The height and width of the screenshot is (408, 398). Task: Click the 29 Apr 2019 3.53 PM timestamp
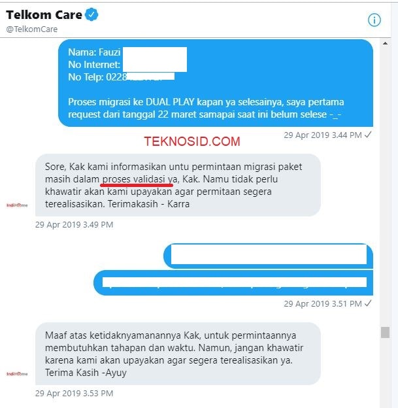click(74, 393)
